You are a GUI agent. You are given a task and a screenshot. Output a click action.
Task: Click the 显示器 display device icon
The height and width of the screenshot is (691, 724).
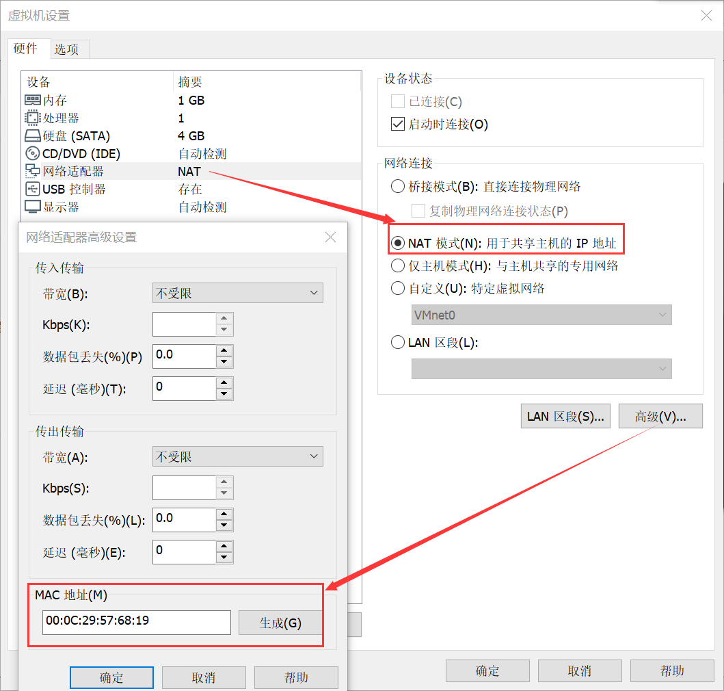(31, 207)
